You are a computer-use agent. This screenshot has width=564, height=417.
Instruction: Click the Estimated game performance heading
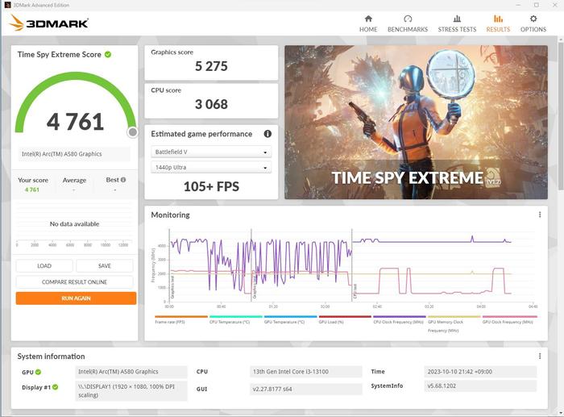click(x=201, y=134)
